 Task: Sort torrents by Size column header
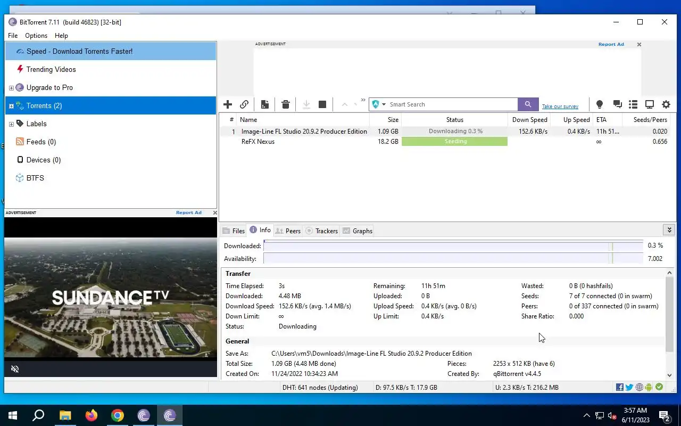[385, 120]
